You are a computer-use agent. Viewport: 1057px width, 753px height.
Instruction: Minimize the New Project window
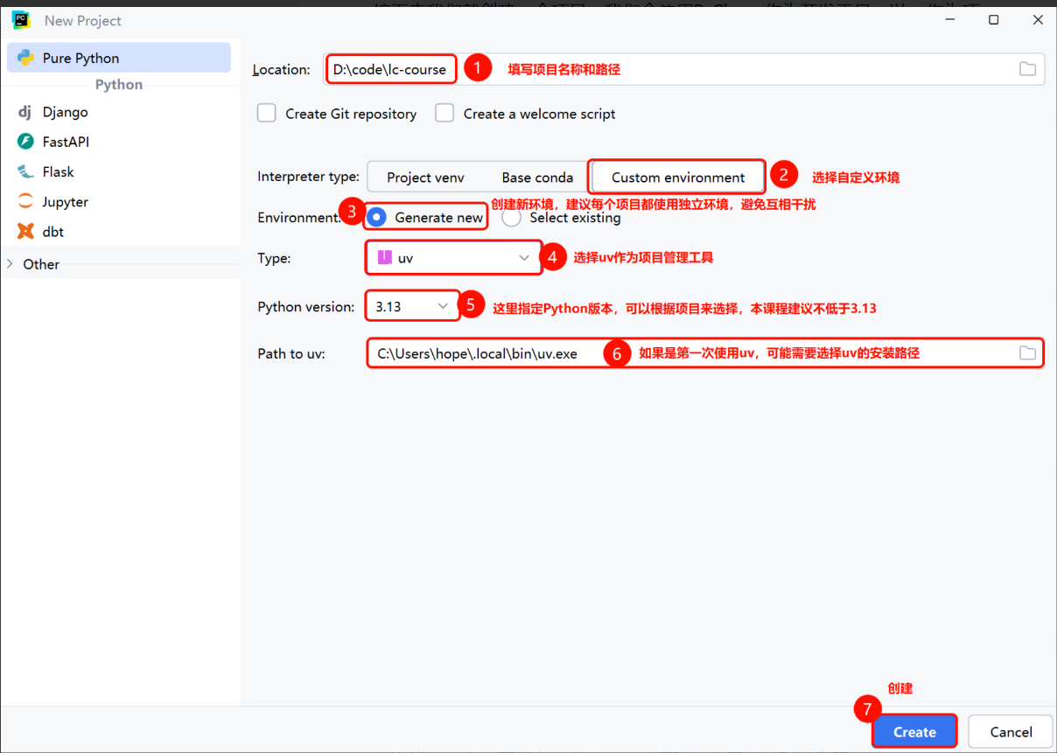coord(949,20)
